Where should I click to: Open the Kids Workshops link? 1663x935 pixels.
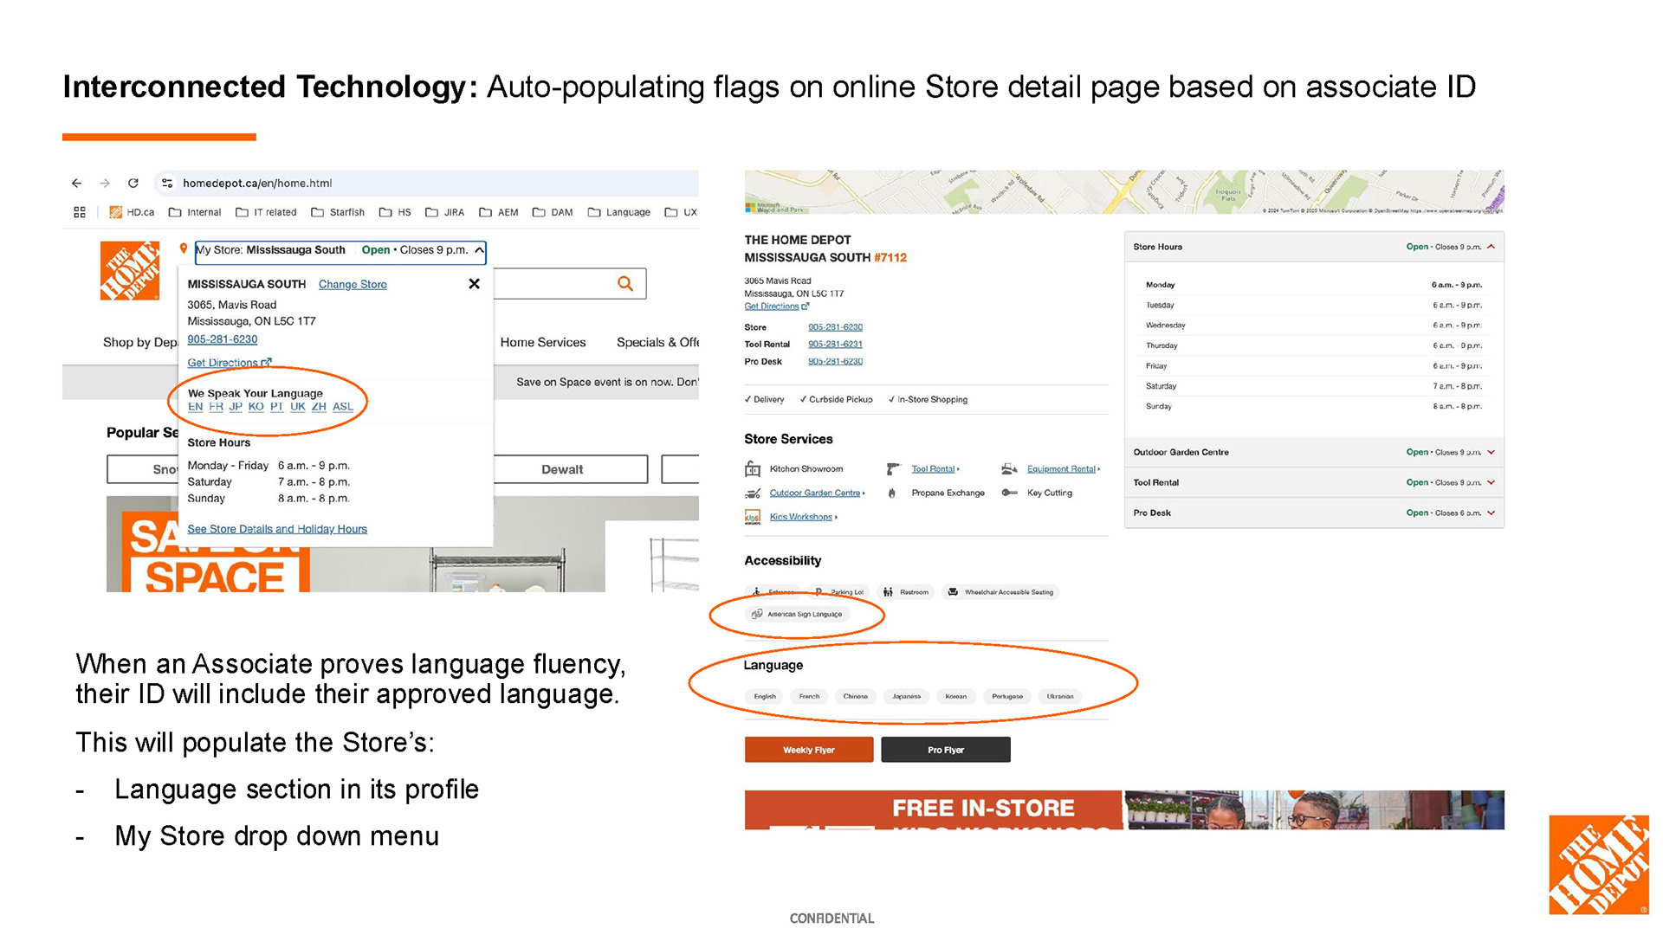point(803,517)
